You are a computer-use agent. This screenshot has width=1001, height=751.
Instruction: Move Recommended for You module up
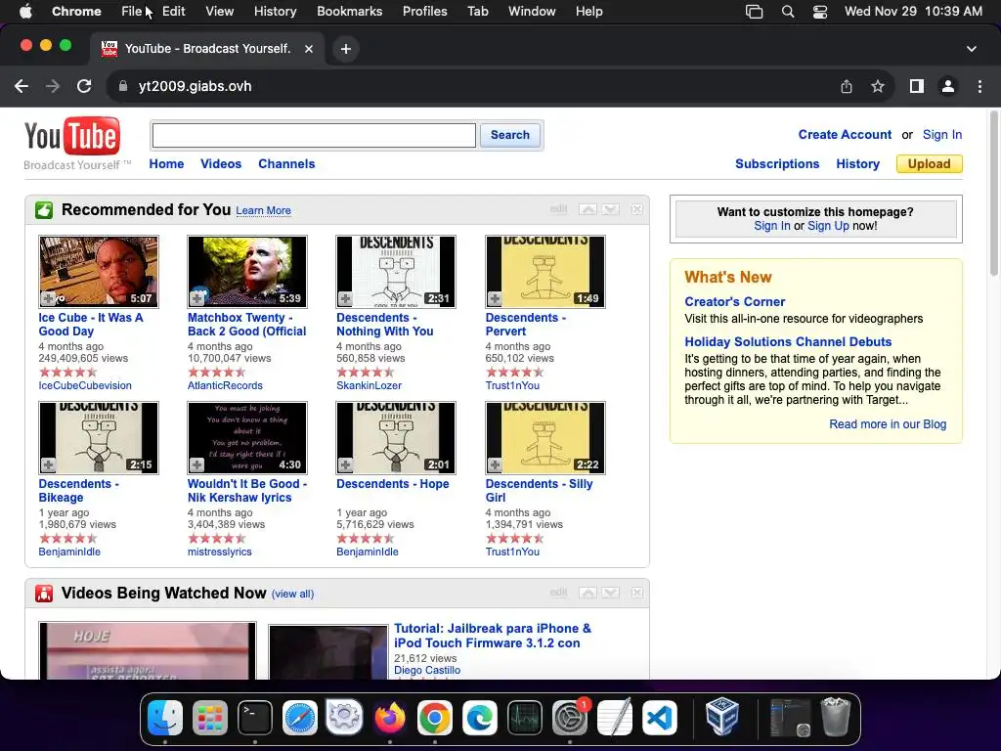(588, 209)
